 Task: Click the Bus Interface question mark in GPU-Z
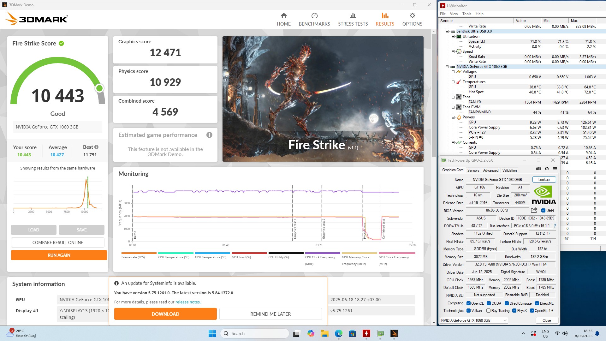click(555, 226)
